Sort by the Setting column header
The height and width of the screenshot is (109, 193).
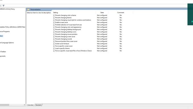click(x=55, y=13)
